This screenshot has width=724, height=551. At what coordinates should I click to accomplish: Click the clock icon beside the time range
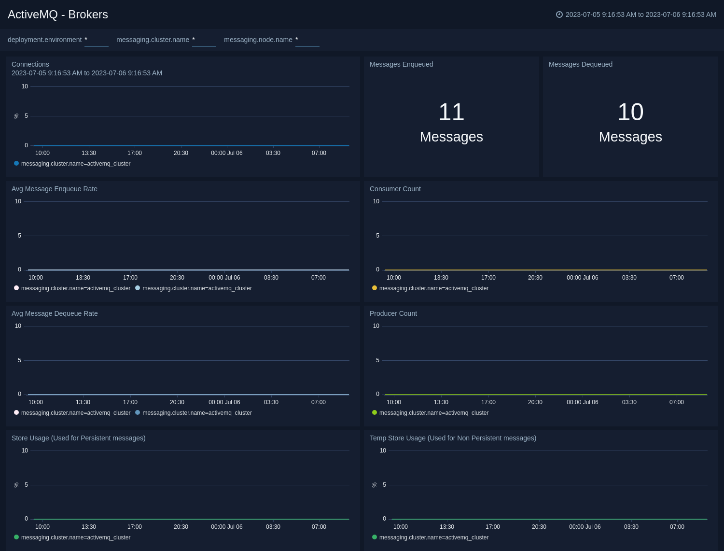click(x=559, y=14)
